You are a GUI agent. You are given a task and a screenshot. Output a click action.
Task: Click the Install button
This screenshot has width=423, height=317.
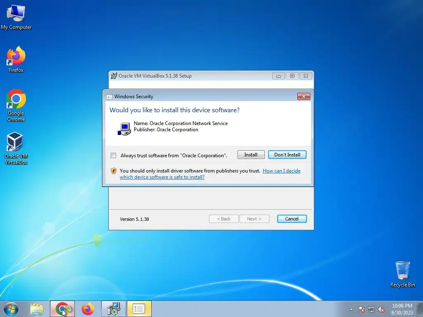(251, 155)
